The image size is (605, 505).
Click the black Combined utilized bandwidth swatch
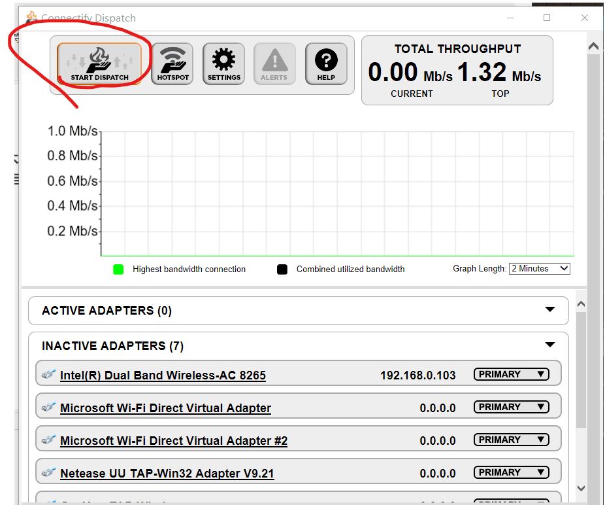click(282, 270)
